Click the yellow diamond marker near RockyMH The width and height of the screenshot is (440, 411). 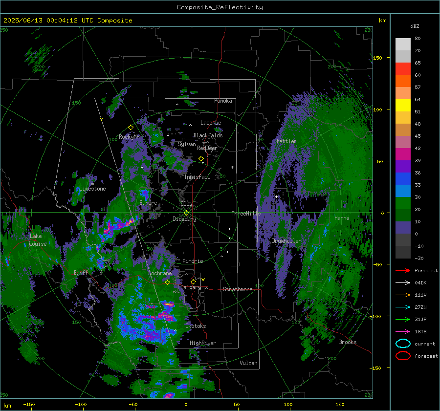click(x=131, y=128)
